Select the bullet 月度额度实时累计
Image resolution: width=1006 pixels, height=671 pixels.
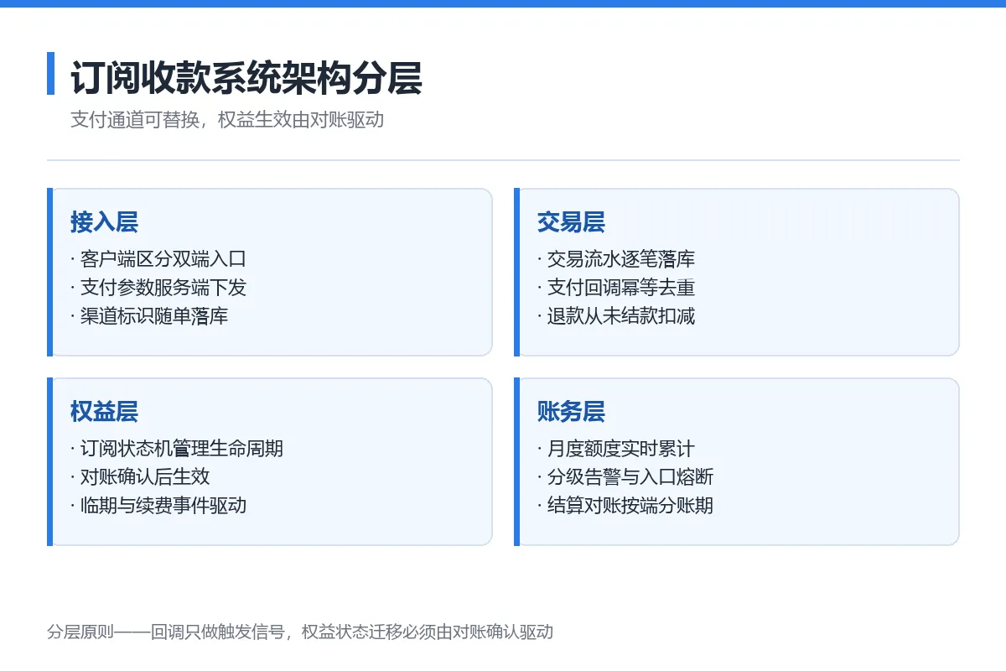pos(616,449)
